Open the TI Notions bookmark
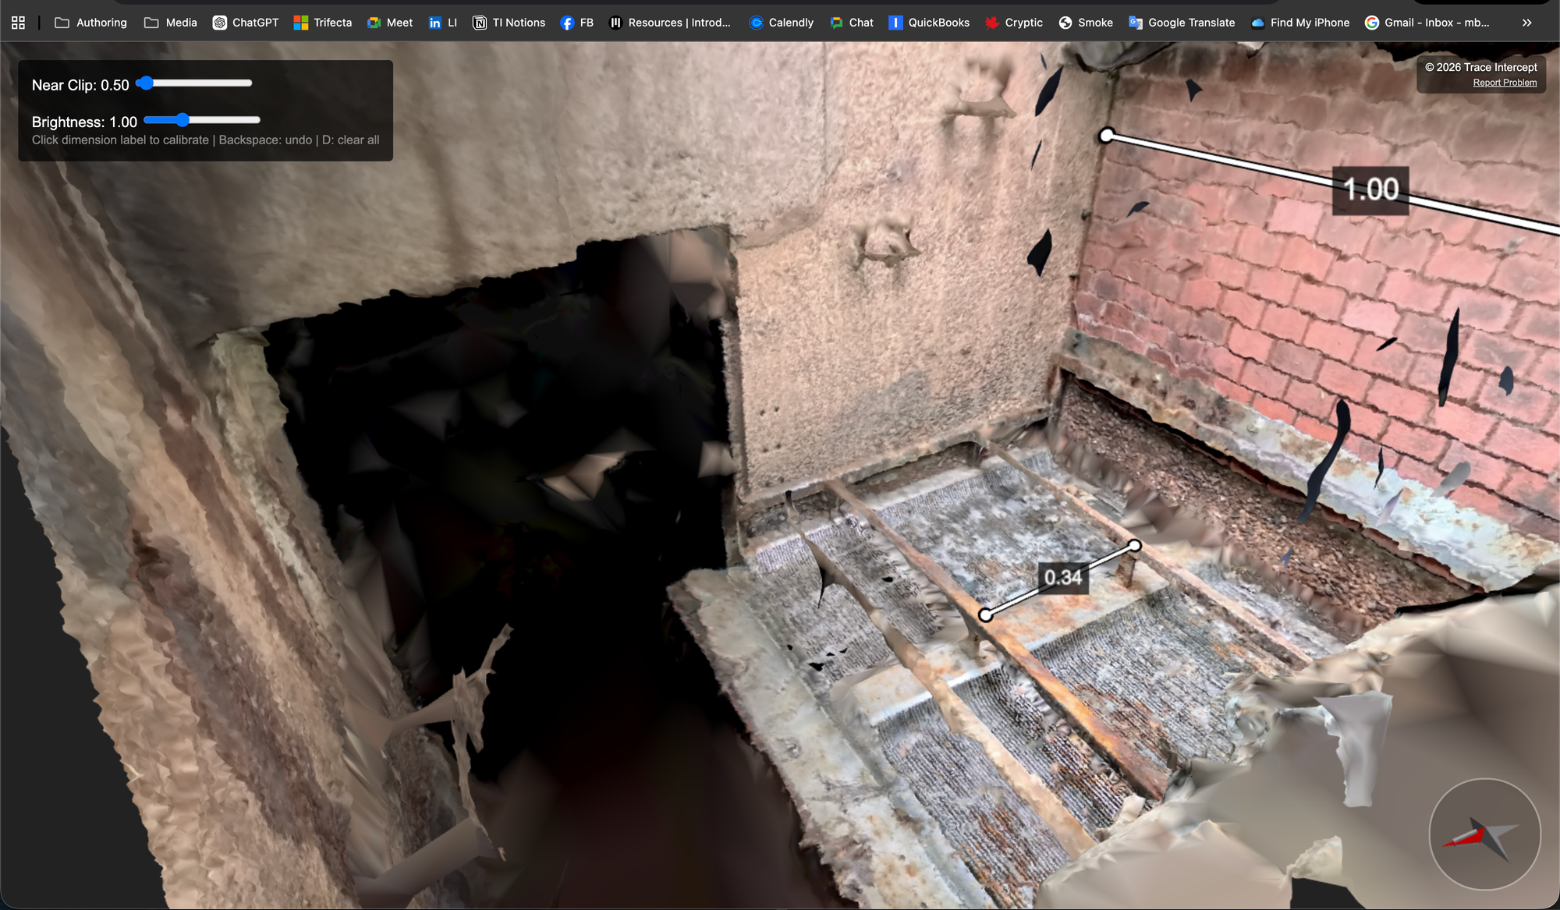1560x910 pixels. [x=509, y=23]
